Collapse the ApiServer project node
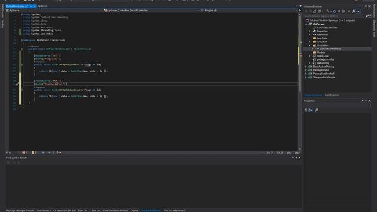This screenshot has width=377, height=212. click(306, 24)
